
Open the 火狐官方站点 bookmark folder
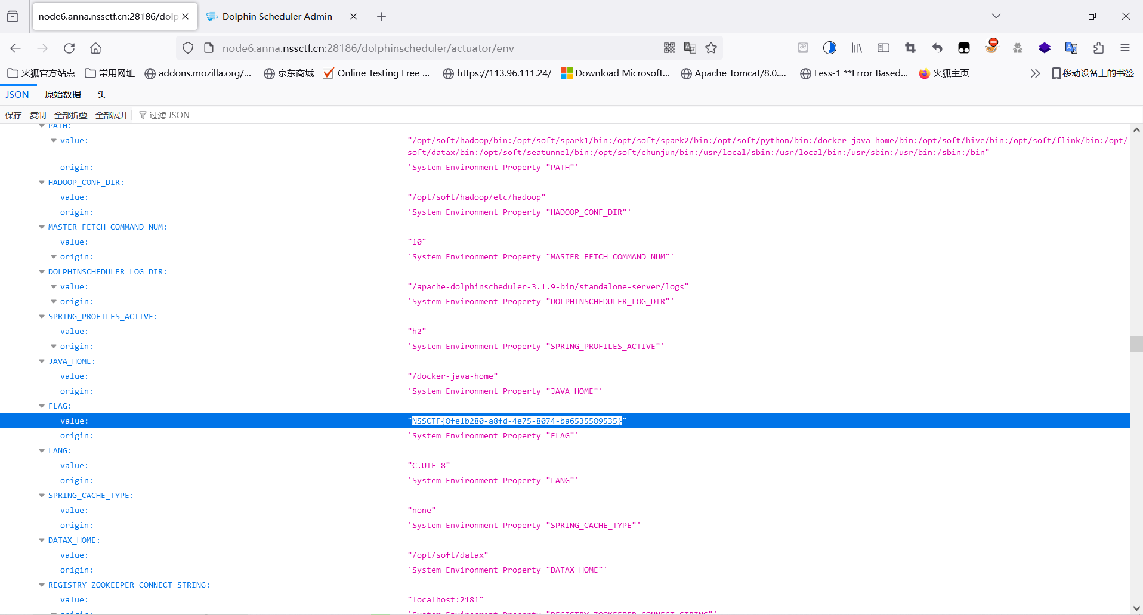(x=41, y=73)
